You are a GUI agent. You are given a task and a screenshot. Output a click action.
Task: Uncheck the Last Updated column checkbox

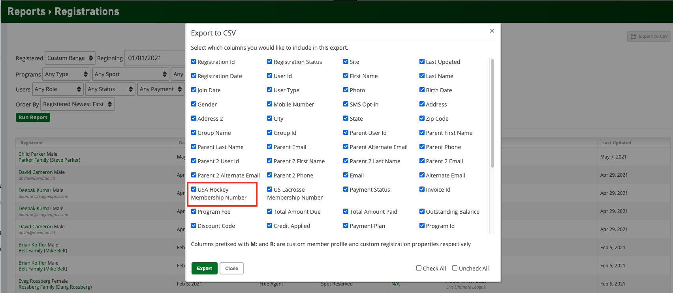[x=422, y=62]
